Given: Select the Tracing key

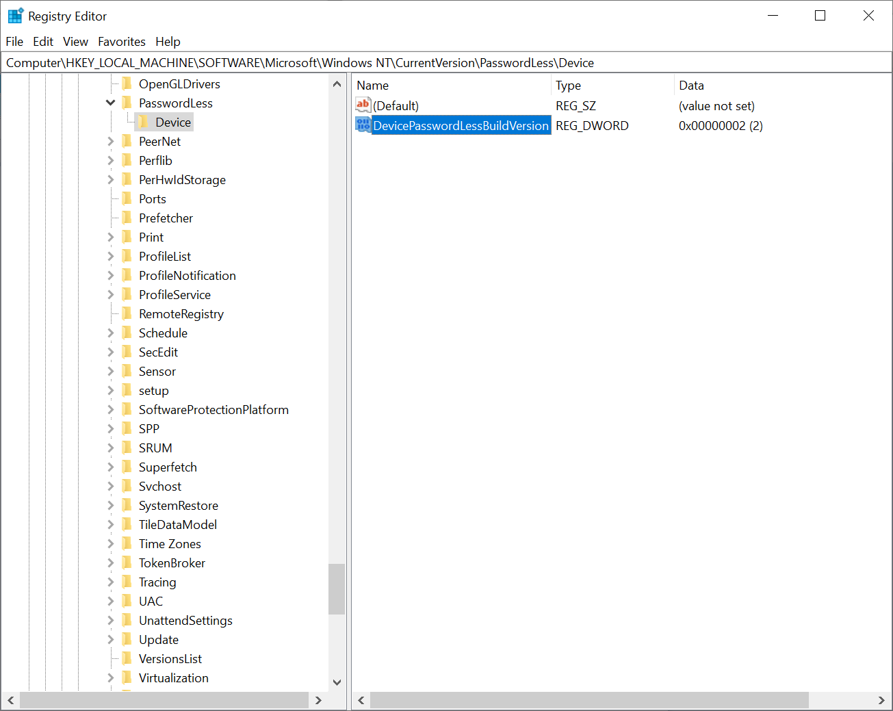Looking at the screenshot, I should click(x=157, y=582).
